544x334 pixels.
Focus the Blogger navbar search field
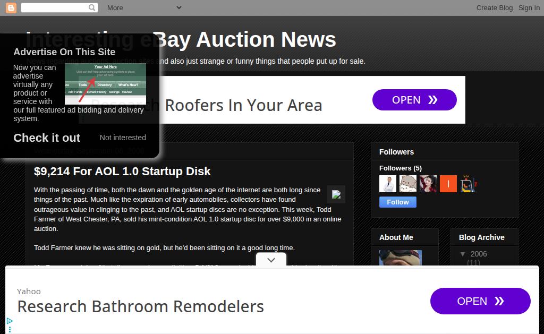click(55, 7)
